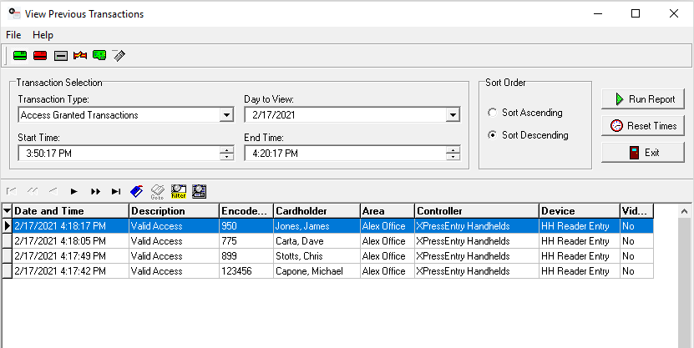Click the gray card toolbar icon

tap(59, 56)
